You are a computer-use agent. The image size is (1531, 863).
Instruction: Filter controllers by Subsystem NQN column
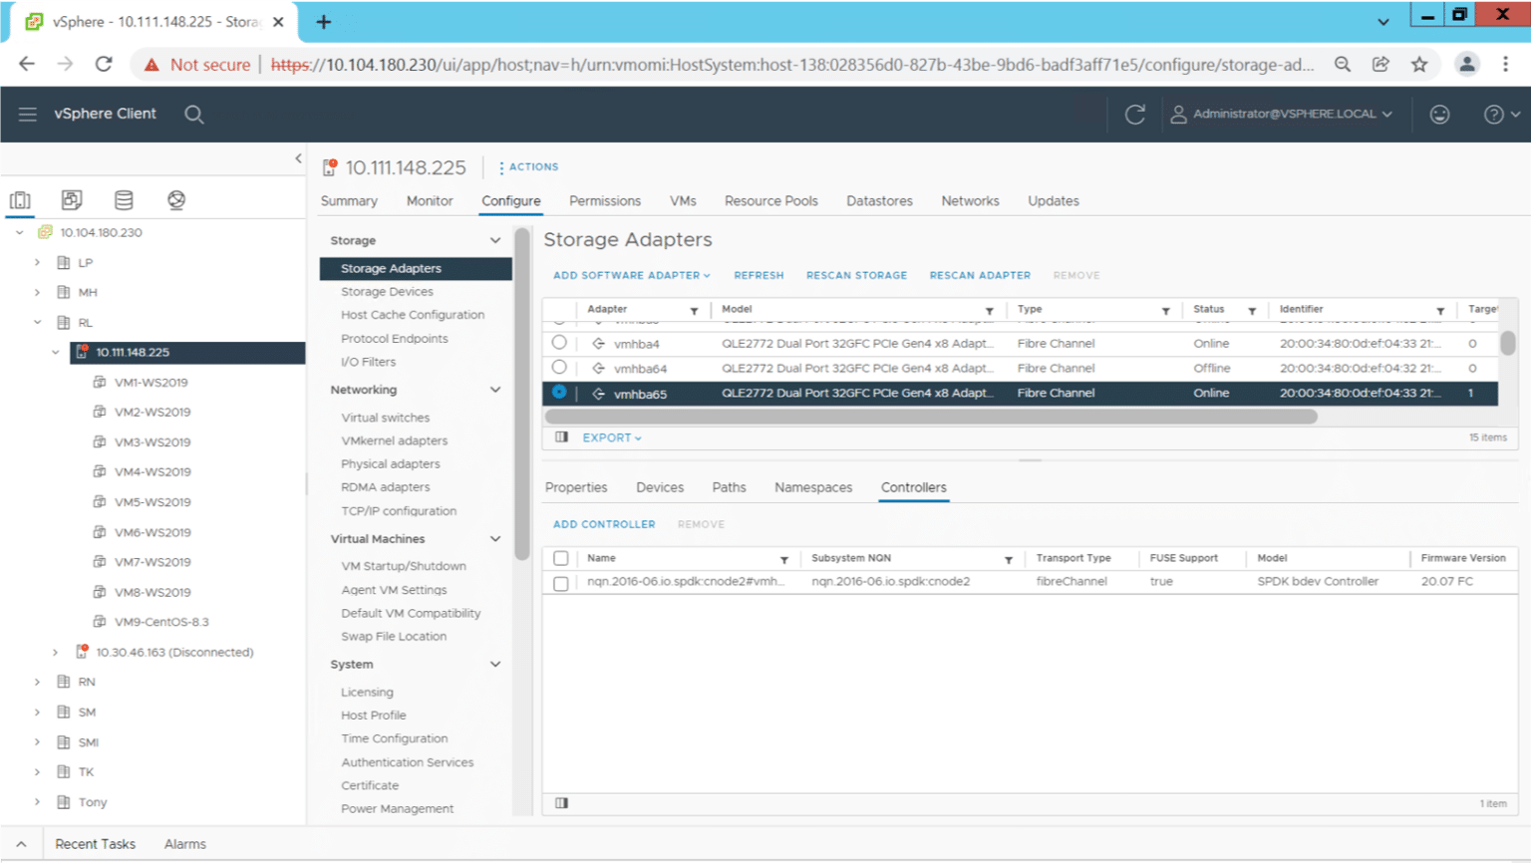(x=1009, y=560)
